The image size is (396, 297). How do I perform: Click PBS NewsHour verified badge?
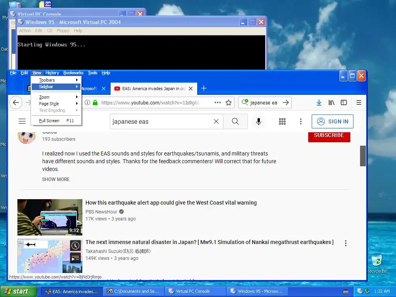(121, 212)
